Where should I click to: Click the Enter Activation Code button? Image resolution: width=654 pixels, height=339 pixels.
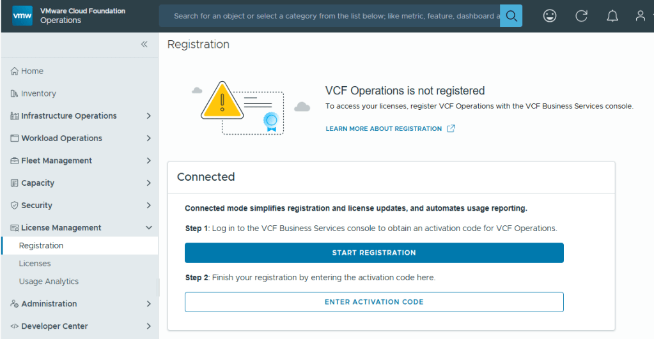374,302
